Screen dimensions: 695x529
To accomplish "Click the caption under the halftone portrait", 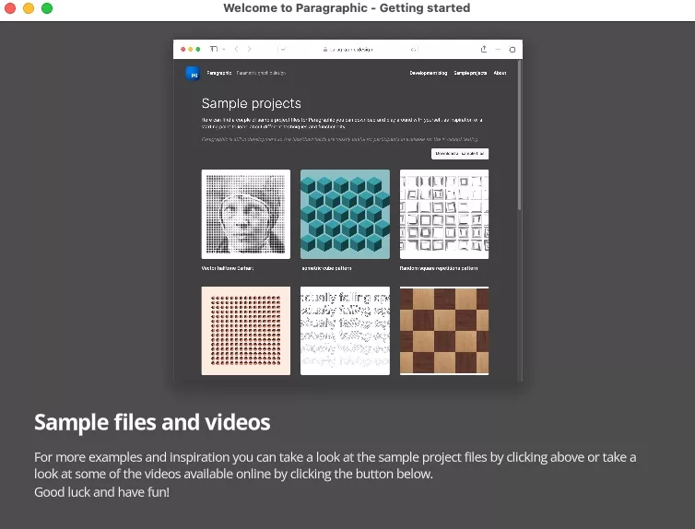I will [228, 268].
